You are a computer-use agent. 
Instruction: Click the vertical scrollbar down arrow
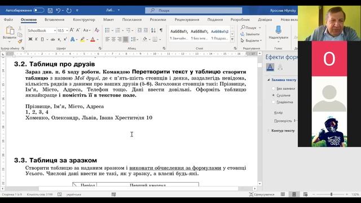click(259, 184)
